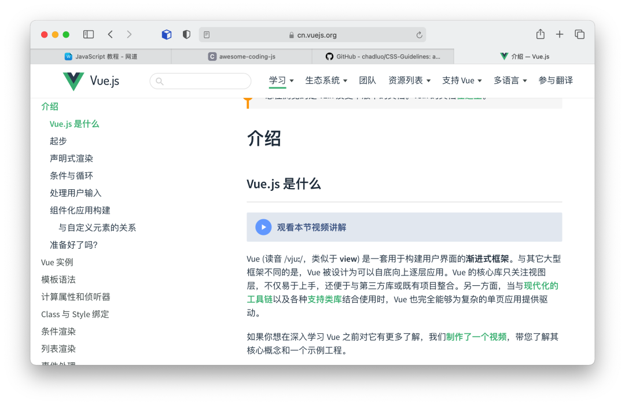This screenshot has height=405, width=625.
Task: Reload the page with the refresh icon
Action: (x=419, y=35)
